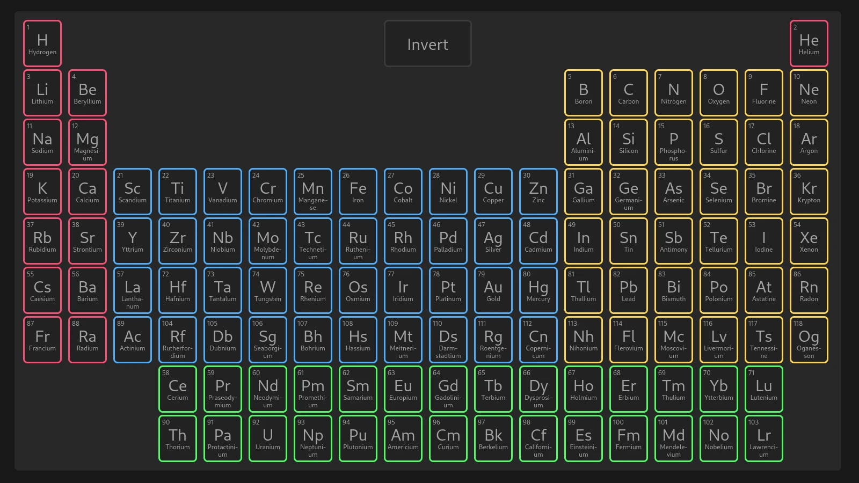This screenshot has width=859, height=483.
Task: Select Iron from the periodic table
Action: [358, 191]
